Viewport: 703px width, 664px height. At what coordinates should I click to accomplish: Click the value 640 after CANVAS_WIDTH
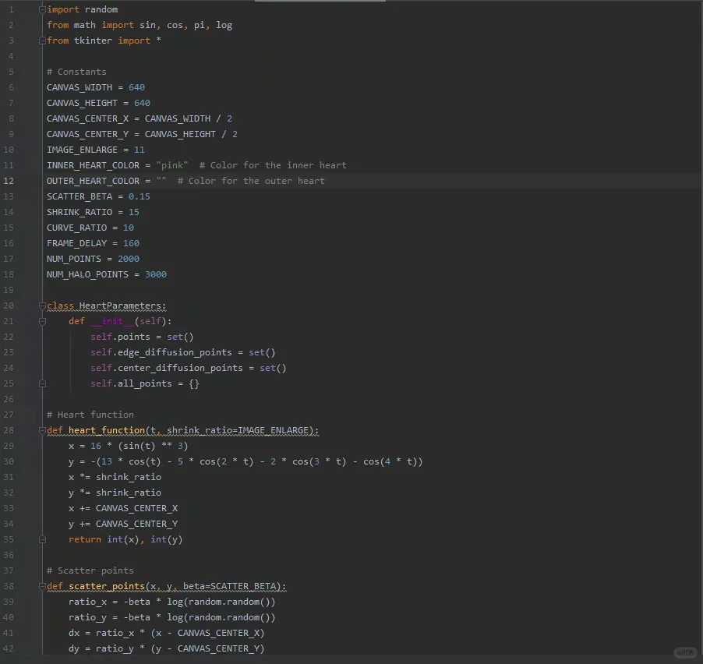(136, 87)
